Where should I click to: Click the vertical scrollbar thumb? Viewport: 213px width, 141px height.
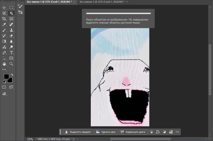pos(210,70)
